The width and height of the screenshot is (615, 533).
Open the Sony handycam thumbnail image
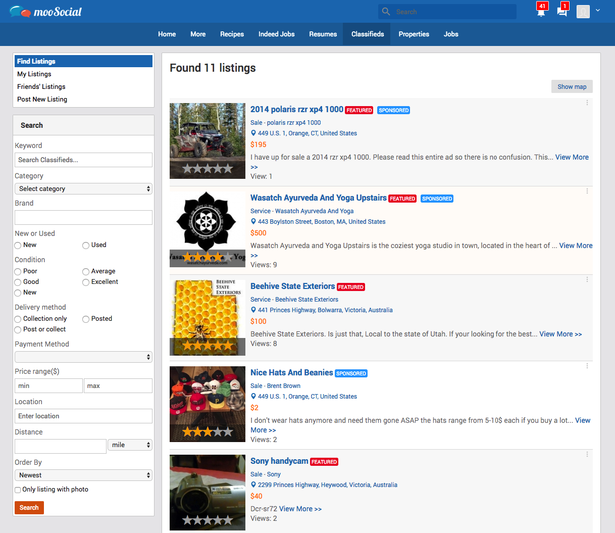pyautogui.click(x=208, y=493)
